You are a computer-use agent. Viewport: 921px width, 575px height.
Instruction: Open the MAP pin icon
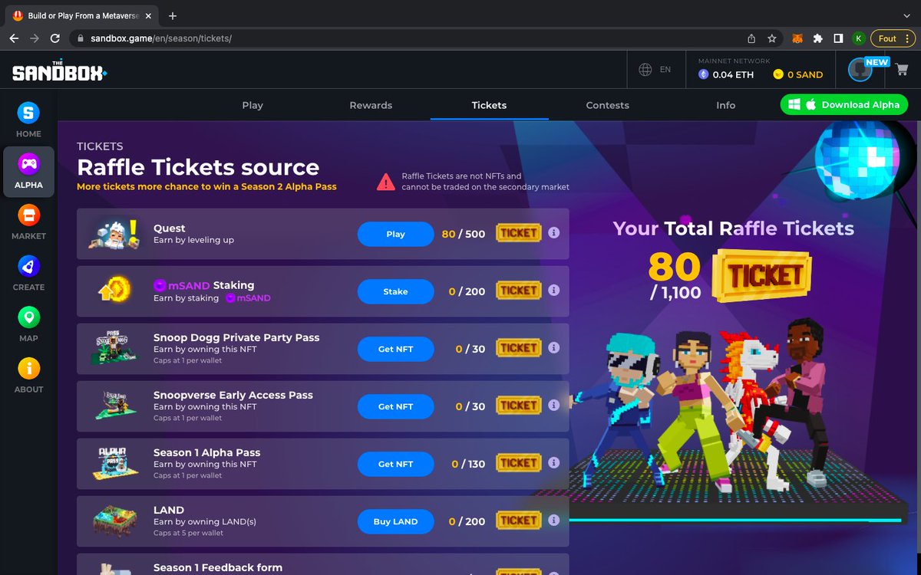[x=28, y=317]
